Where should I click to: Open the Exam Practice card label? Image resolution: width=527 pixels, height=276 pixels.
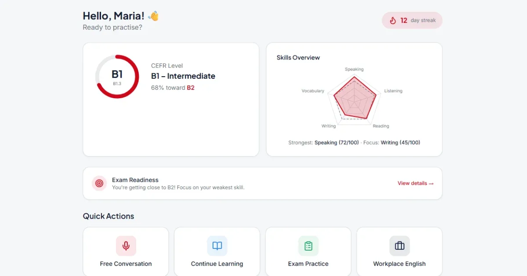(308, 264)
